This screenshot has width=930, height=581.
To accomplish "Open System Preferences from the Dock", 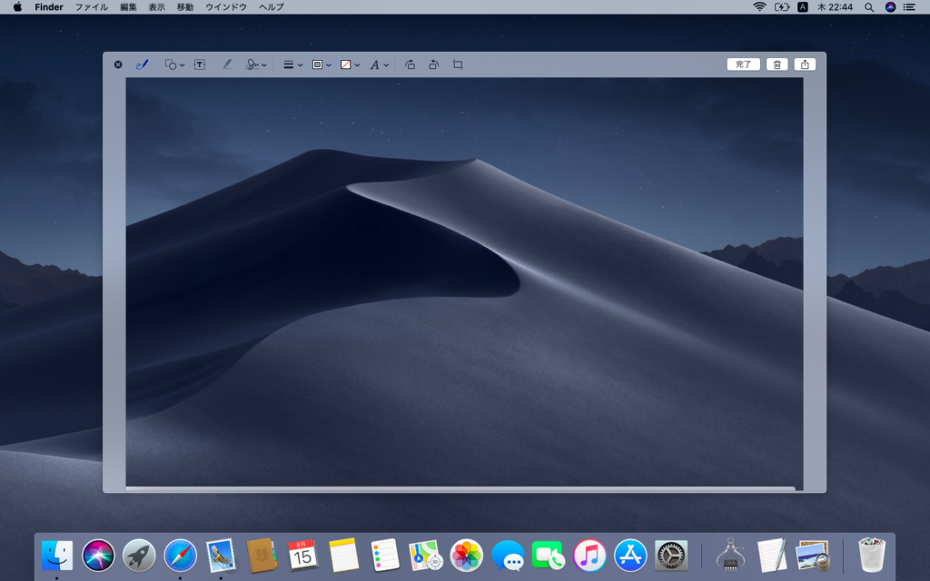I will [x=671, y=556].
